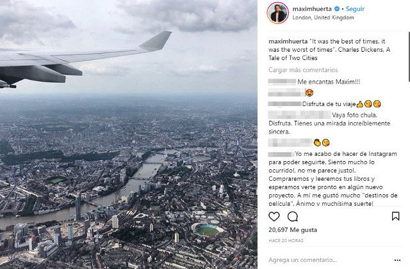Image resolution: width=410 pixels, height=269 pixels.
Task: Like the post with the heart icon
Action: [x=274, y=217]
